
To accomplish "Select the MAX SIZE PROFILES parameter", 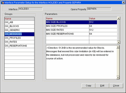I will (x=81, y=26).
